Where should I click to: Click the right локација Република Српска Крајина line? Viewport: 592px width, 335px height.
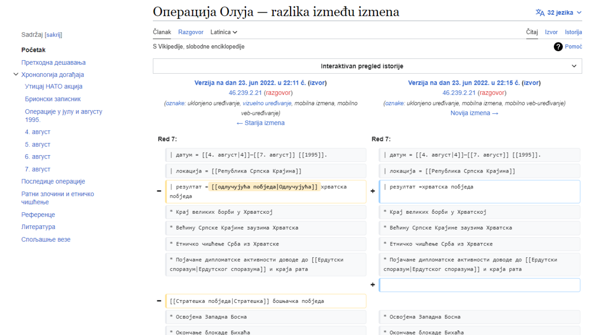coord(480,171)
